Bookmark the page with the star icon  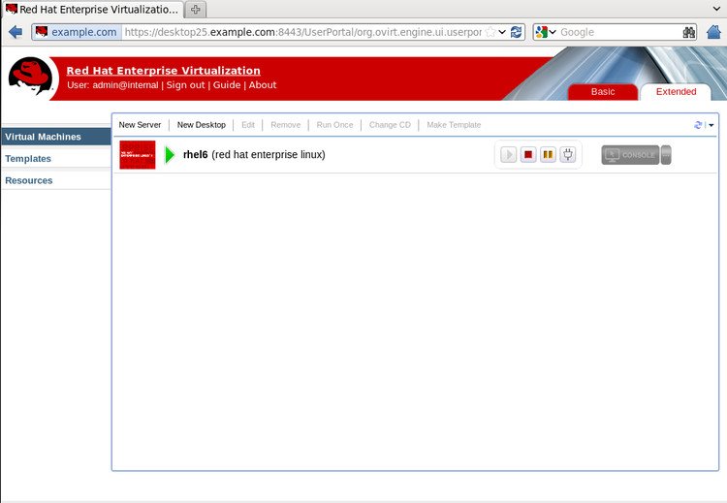click(x=490, y=32)
